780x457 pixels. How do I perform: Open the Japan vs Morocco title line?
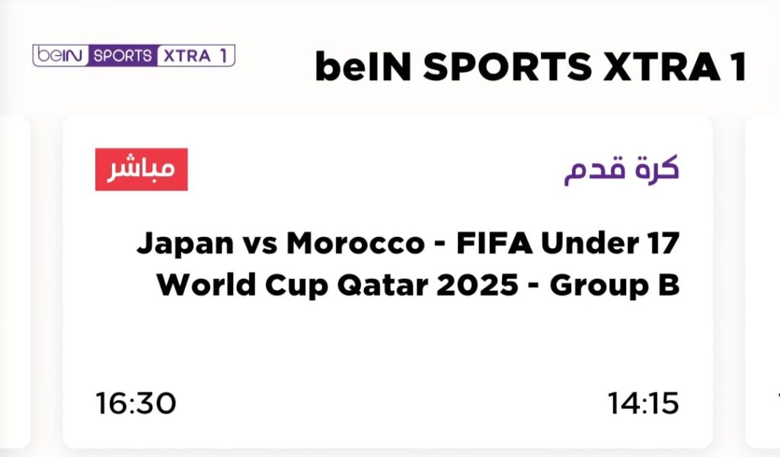tap(408, 244)
